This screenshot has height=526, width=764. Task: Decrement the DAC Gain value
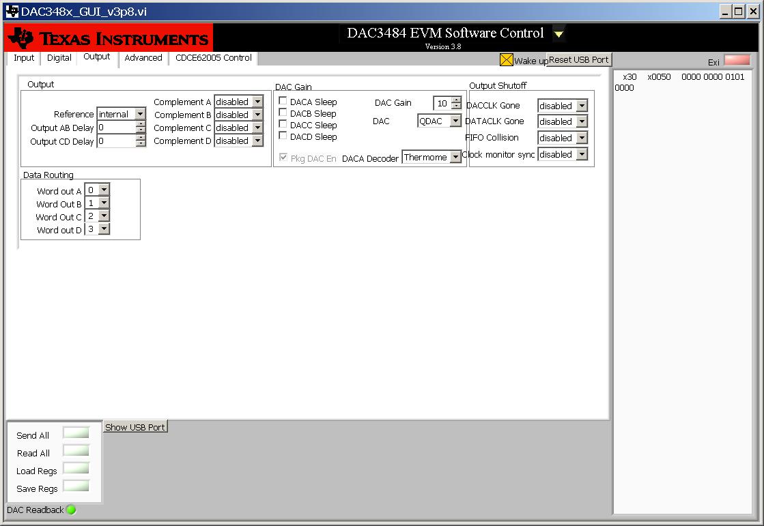pos(457,106)
